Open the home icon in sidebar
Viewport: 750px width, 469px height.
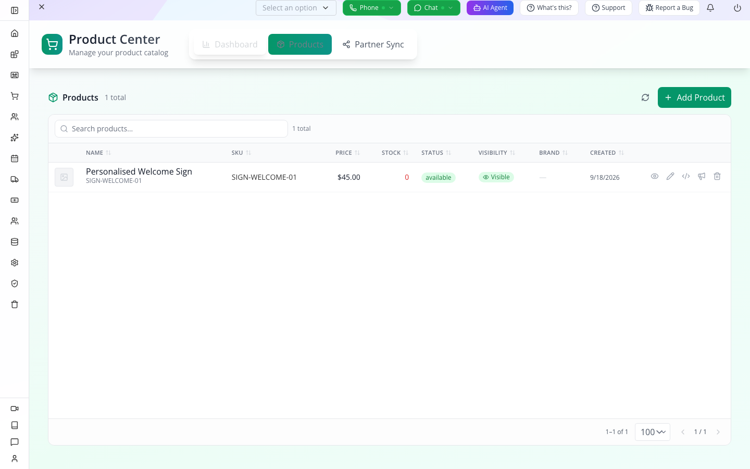click(x=15, y=33)
